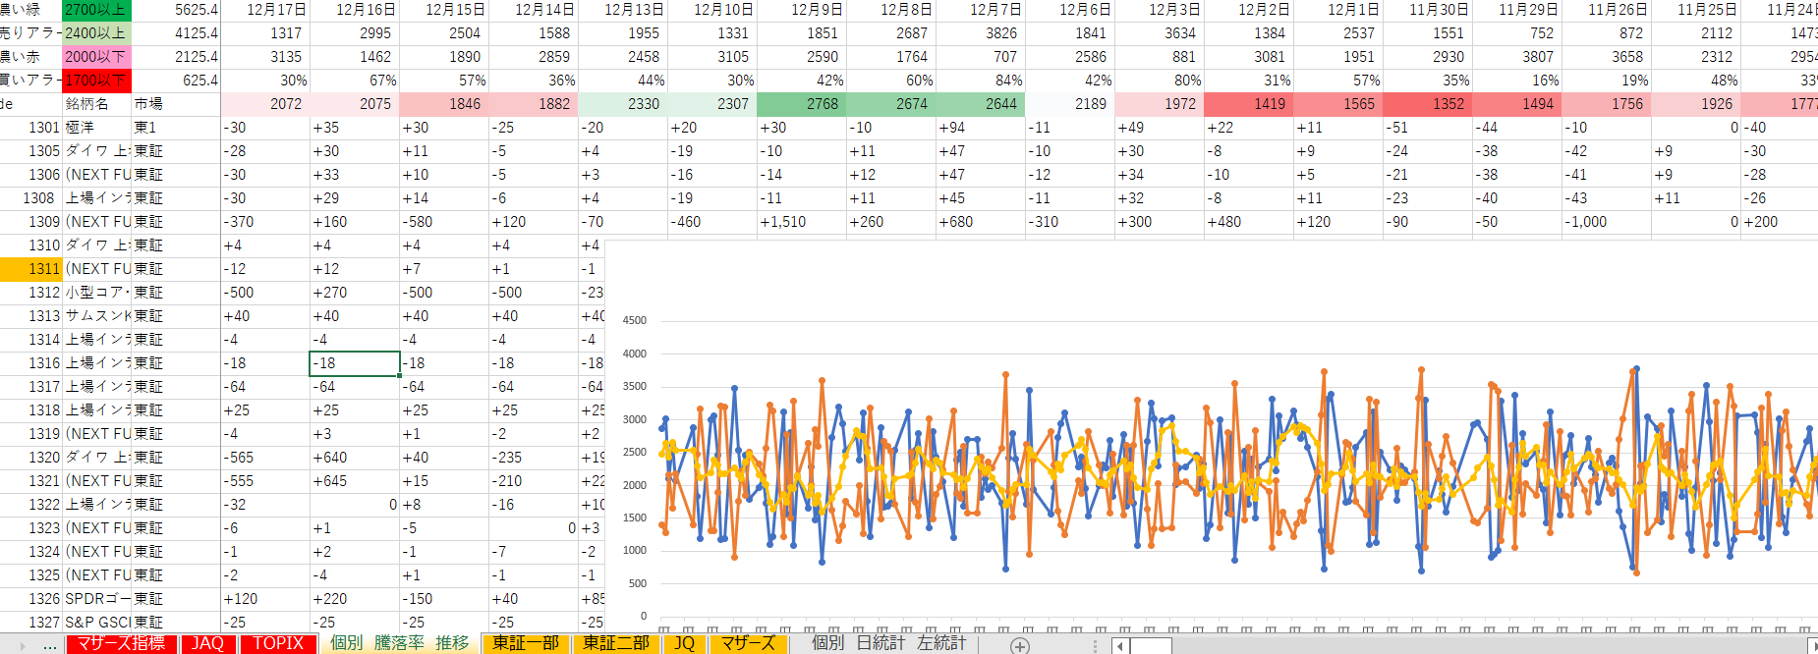Select the line chart plot area
The image size is (1818, 654).
click(x=1228, y=471)
